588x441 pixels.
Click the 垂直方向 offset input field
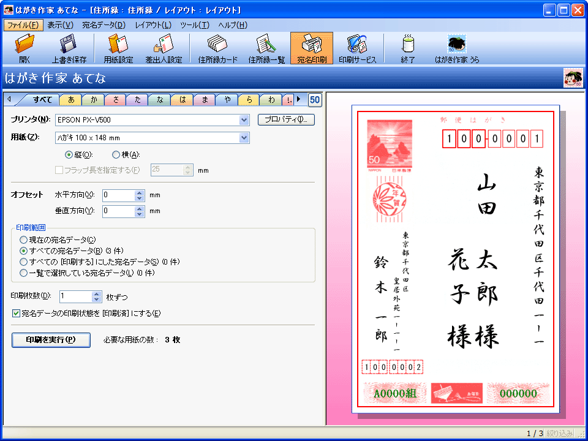coord(118,211)
